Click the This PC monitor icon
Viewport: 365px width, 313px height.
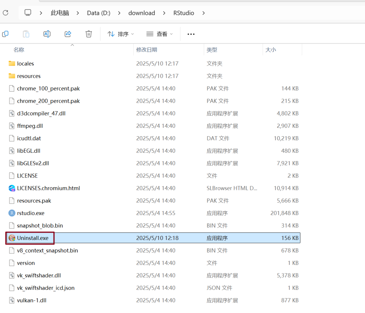coord(28,13)
